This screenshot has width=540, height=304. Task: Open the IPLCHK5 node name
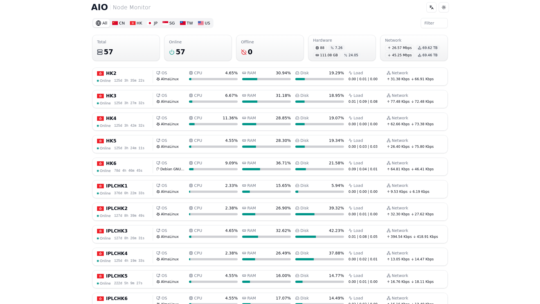click(x=117, y=276)
